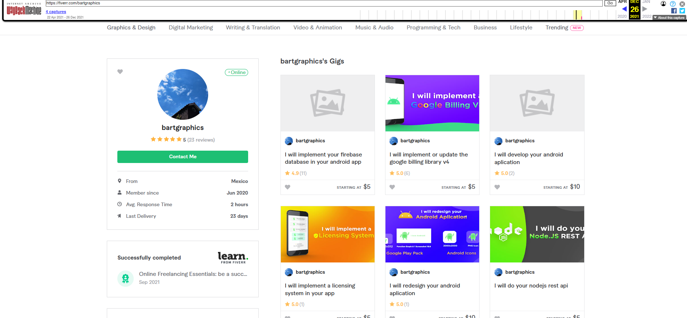Click the Learn from Fiverr logo
The width and height of the screenshot is (687, 318).
[x=233, y=257]
